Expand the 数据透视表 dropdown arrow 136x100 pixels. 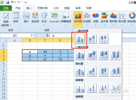point(10,25)
